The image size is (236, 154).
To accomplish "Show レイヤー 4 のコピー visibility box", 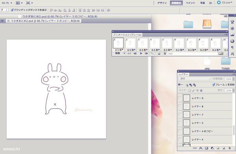I will (180, 131).
